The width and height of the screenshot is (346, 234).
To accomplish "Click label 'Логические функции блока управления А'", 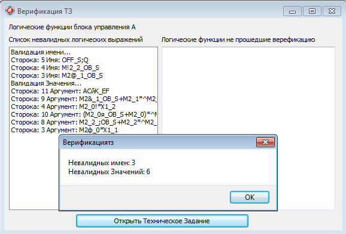I will pyautogui.click(x=72, y=27).
